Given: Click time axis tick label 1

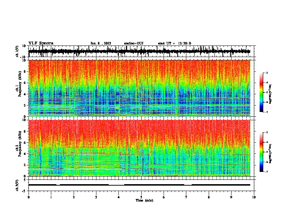Looking at the screenshot, I should [51, 197].
